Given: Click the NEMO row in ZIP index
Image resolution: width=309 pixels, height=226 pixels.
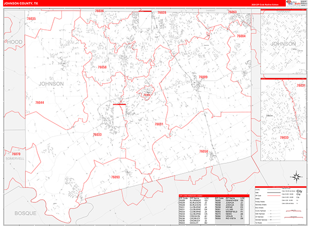Looking at the screenshot, I should 230,214.
